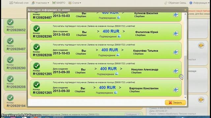This screenshot has height=118, width=211.
Task: Expand Участники dropdown menu
Action: [40, 3]
